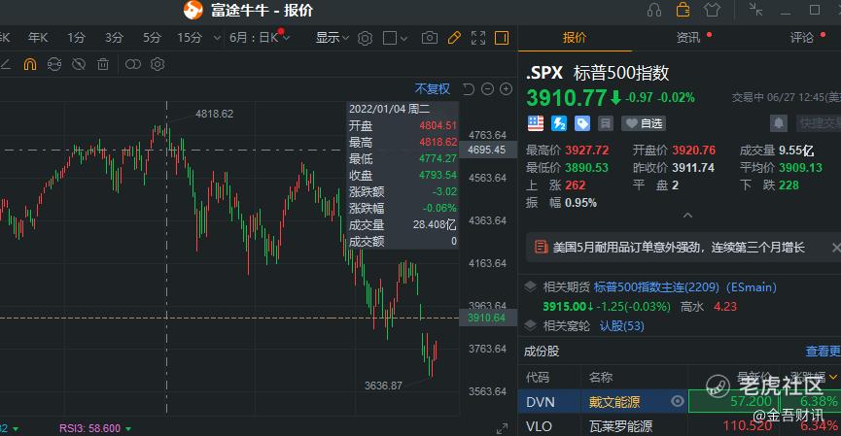Click the 名称 column header

[601, 377]
